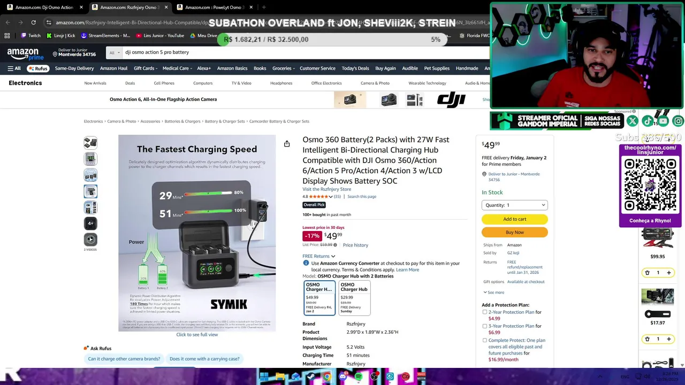Viewport: 685px width, 385px height.
Task: Click the Buy Now button
Action: tap(514, 232)
